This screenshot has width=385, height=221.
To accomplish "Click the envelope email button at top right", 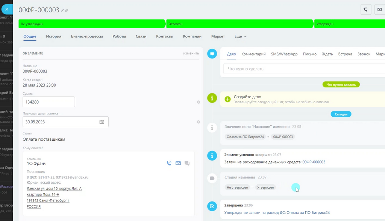I will click(380, 9).
